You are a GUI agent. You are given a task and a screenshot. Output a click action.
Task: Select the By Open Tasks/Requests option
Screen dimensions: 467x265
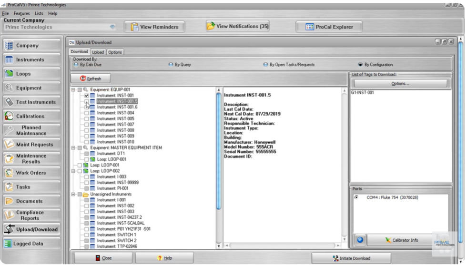(265, 65)
